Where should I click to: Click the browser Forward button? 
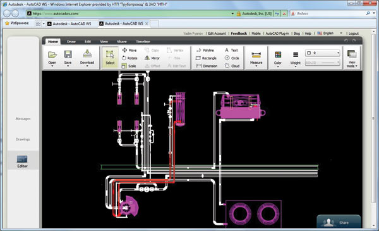[x=15, y=13]
